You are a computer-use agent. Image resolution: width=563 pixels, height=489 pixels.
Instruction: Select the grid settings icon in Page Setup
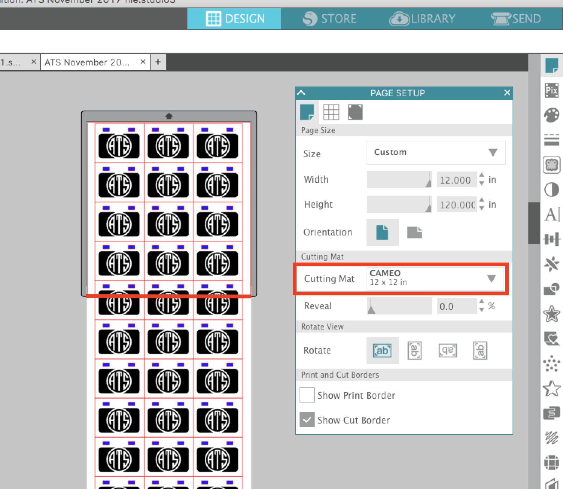pos(332,112)
